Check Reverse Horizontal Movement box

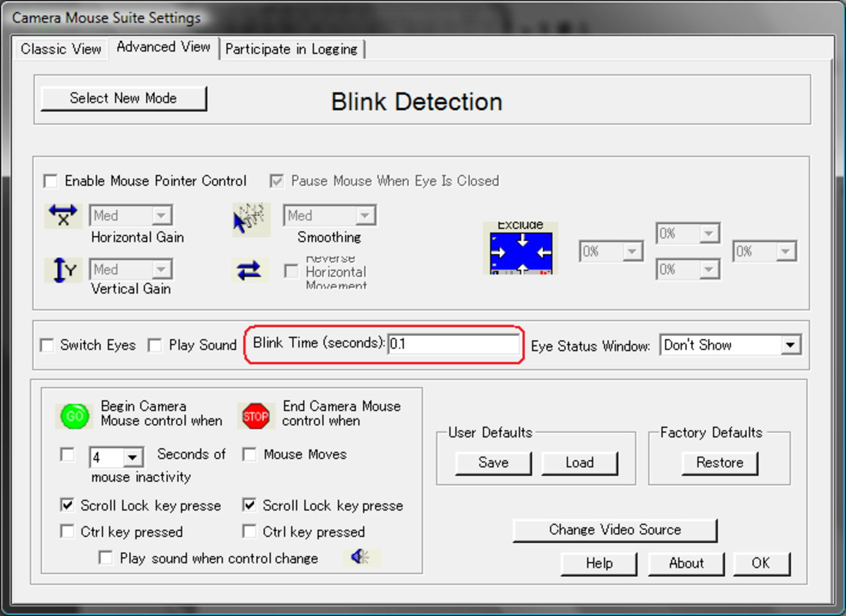click(x=291, y=270)
